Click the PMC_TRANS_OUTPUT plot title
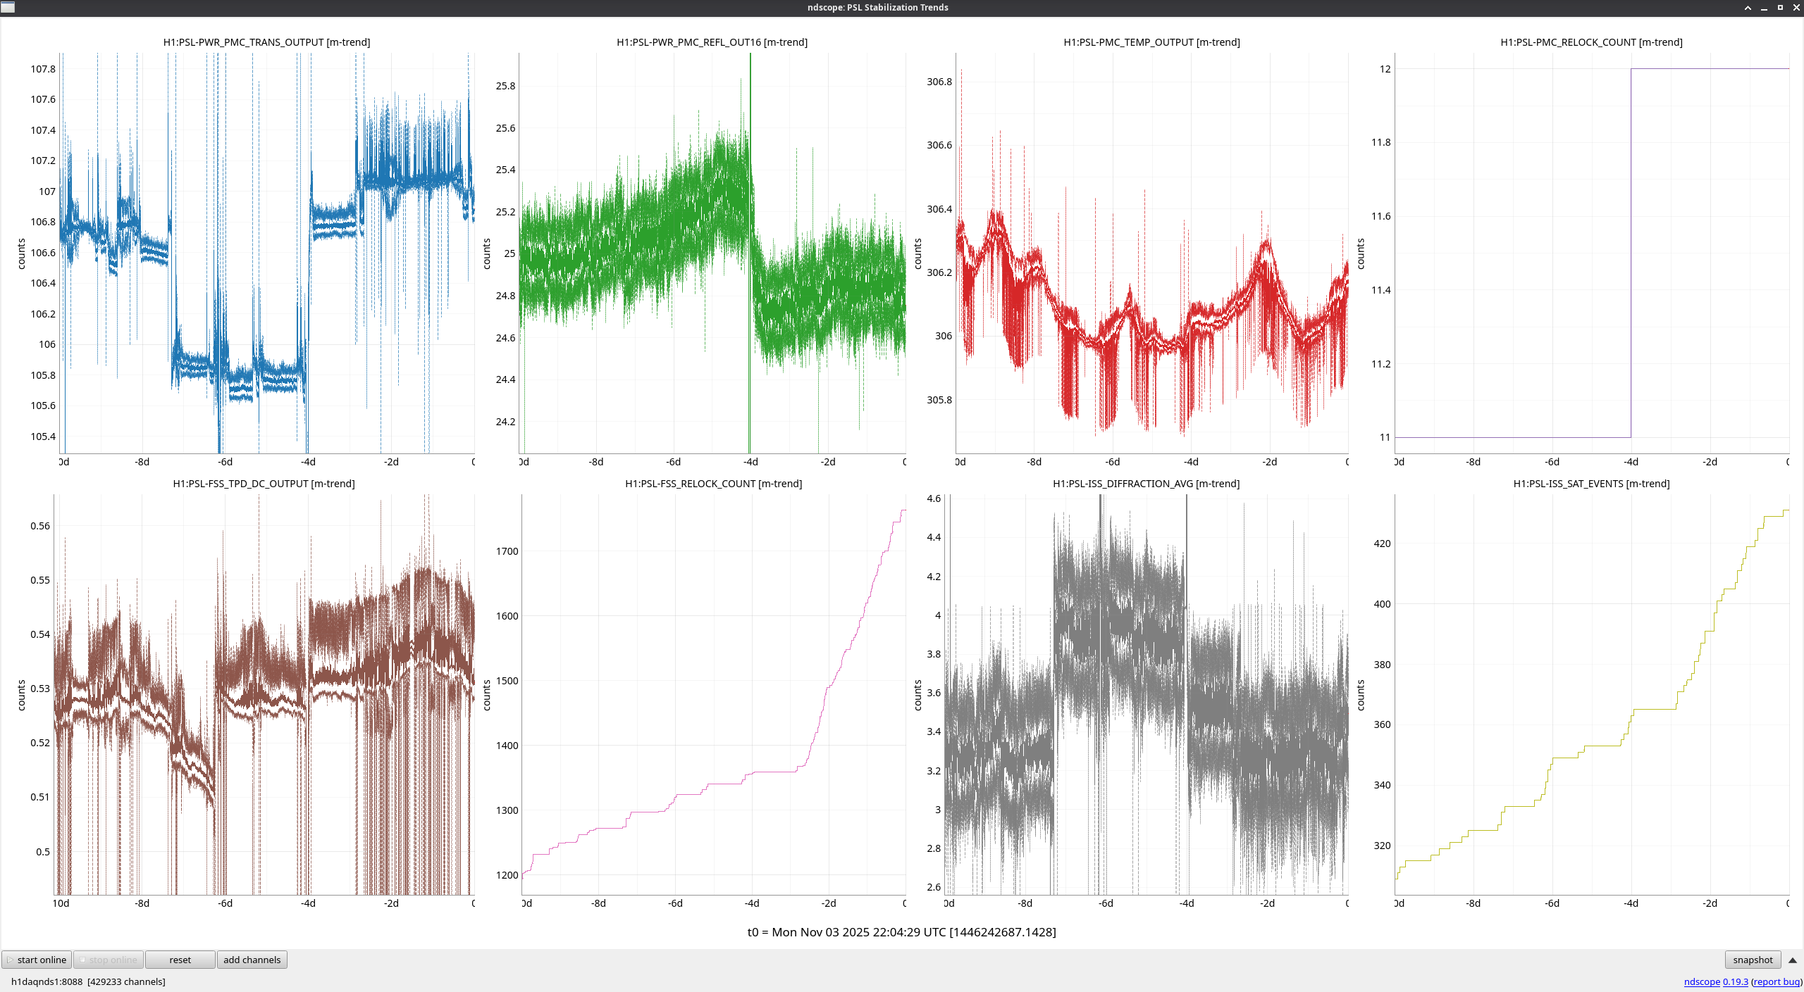 pyautogui.click(x=266, y=42)
